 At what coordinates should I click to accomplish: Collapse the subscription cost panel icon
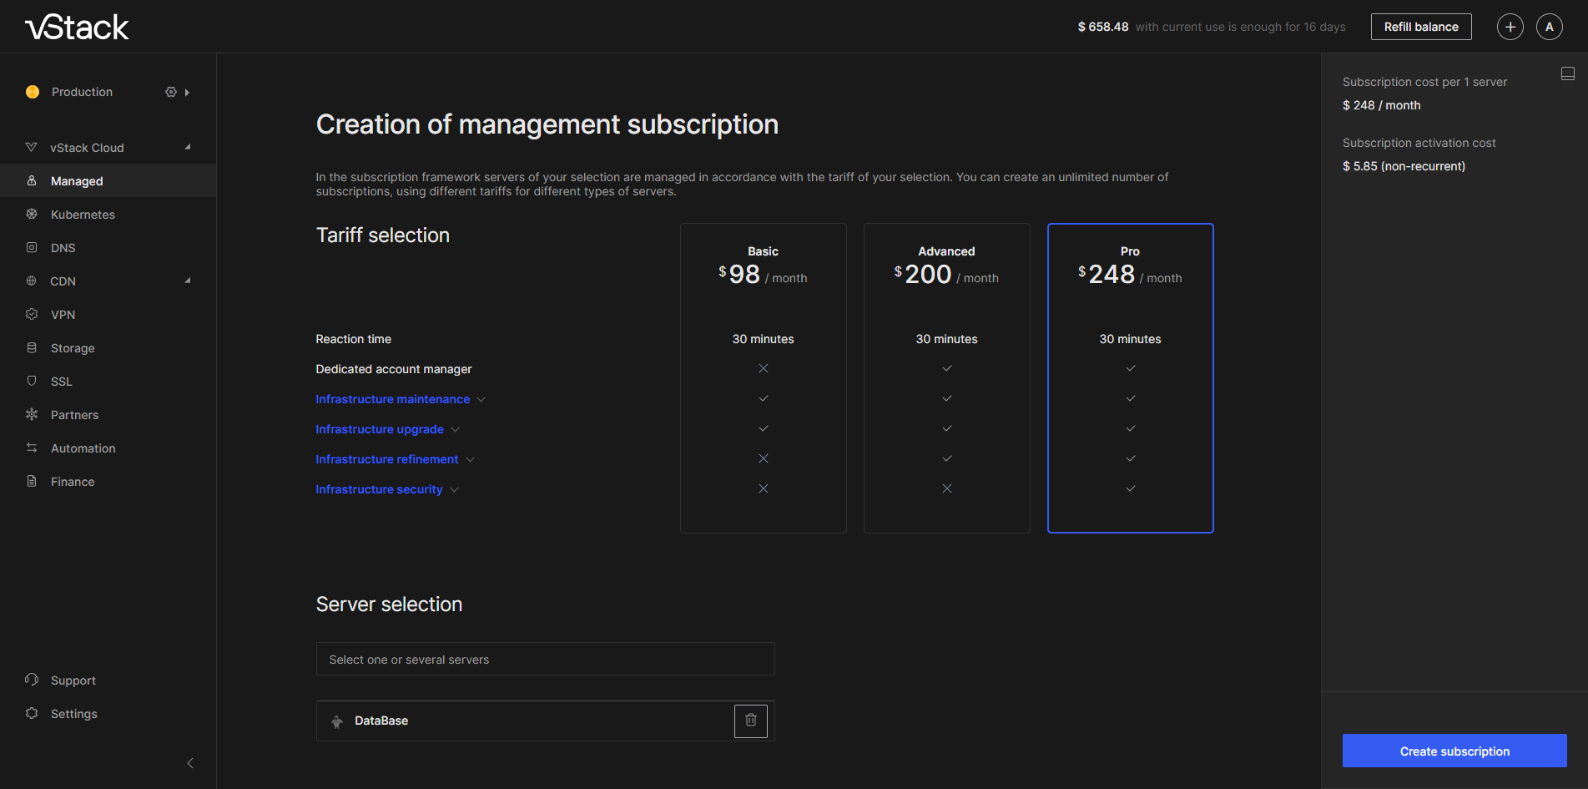coord(1568,73)
